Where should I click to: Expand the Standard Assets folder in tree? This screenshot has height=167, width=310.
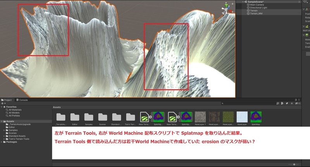(x=4, y=136)
